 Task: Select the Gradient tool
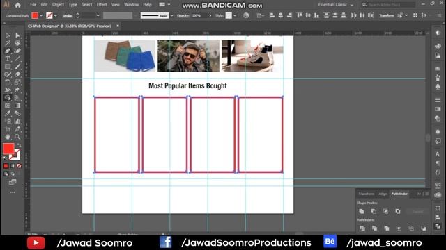[17, 106]
